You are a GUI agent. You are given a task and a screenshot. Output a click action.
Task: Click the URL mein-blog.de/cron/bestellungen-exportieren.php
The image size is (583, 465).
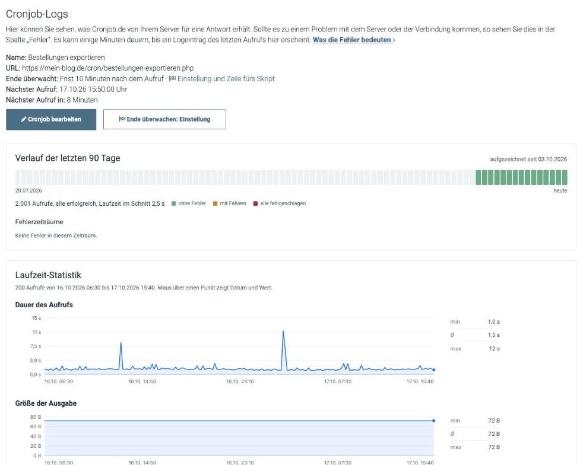(x=108, y=68)
